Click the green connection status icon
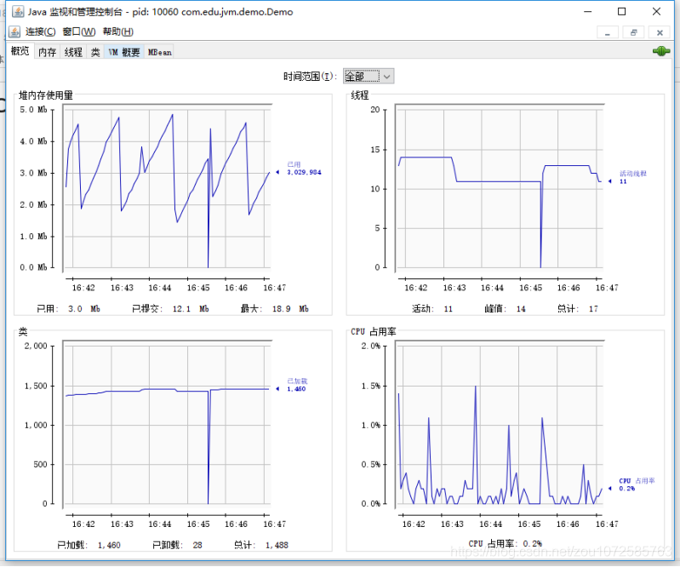The image size is (680, 567). pyautogui.click(x=661, y=51)
